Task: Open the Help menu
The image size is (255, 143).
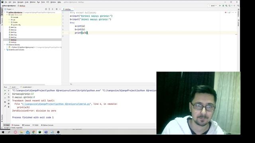Action: [59, 2]
